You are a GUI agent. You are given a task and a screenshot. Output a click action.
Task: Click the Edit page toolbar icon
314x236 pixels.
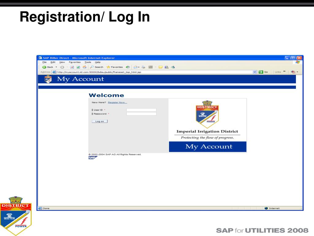151,67
